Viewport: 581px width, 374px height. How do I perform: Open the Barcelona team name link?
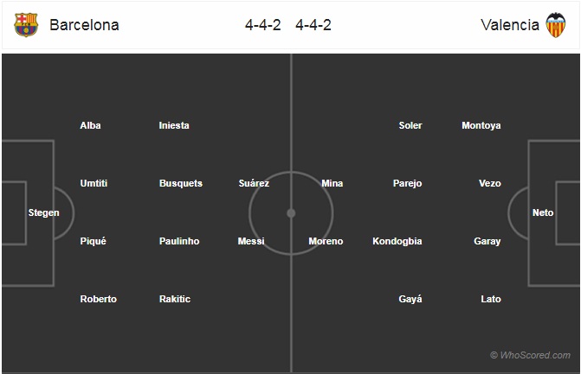point(84,25)
